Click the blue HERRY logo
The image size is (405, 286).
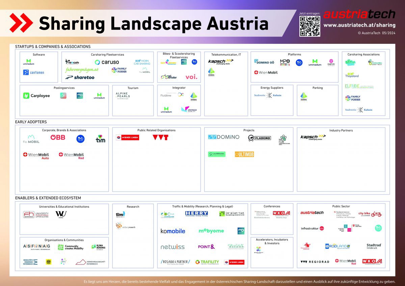(196, 213)
